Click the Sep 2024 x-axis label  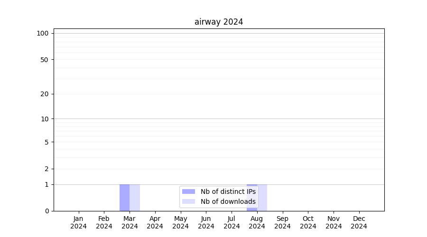(282, 222)
